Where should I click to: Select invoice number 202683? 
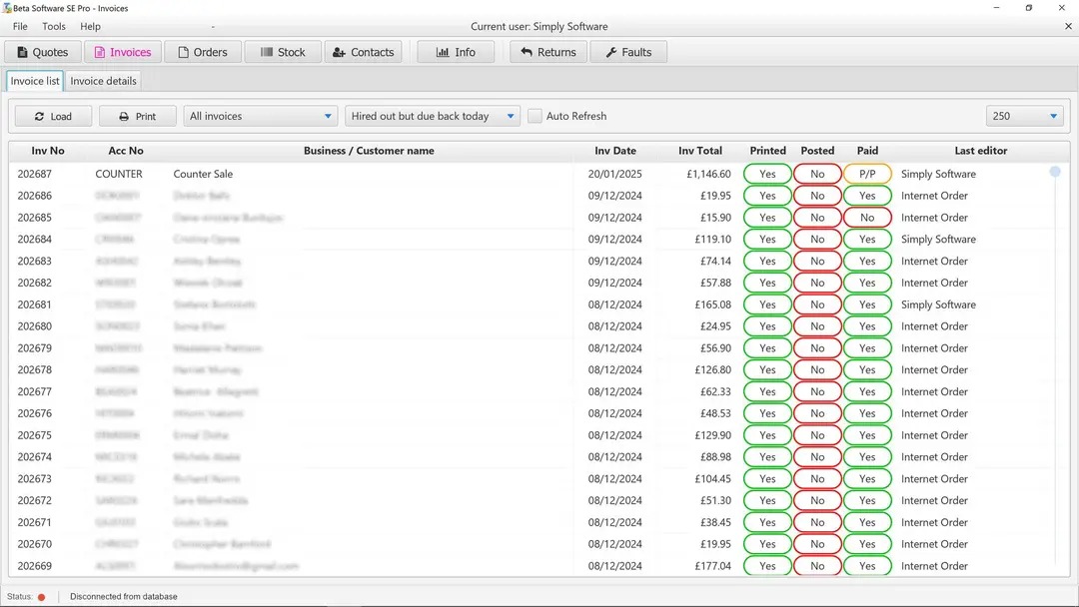point(34,262)
